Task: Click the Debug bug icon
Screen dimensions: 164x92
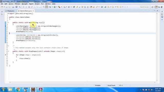Action: pos(50,7)
